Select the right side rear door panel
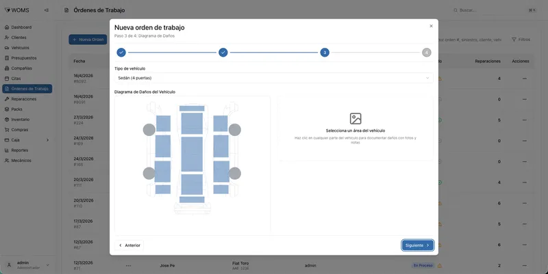The image size is (548, 274). (x=221, y=172)
